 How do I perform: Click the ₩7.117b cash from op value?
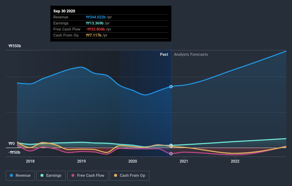click(x=94, y=35)
